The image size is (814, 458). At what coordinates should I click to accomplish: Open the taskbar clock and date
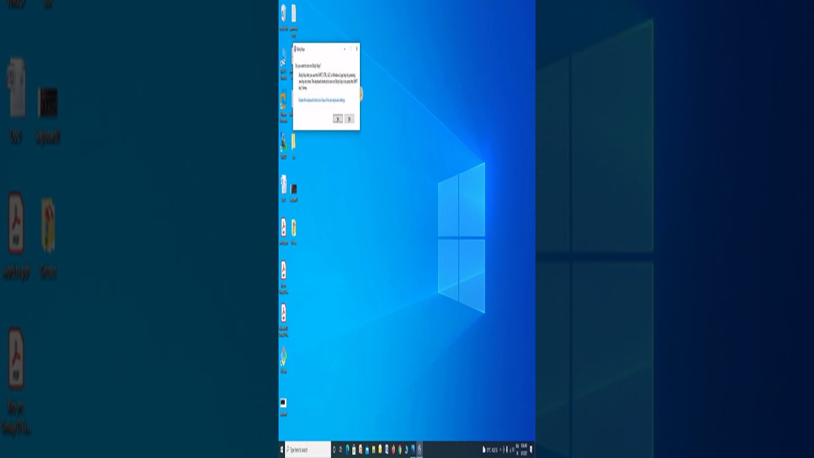point(524,450)
